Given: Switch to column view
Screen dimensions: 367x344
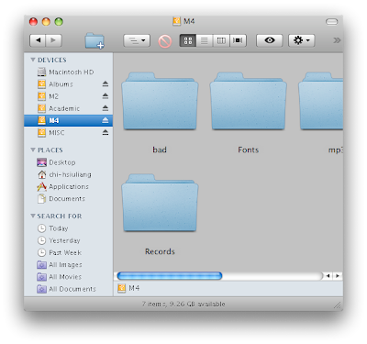Looking at the screenshot, I should point(221,40).
